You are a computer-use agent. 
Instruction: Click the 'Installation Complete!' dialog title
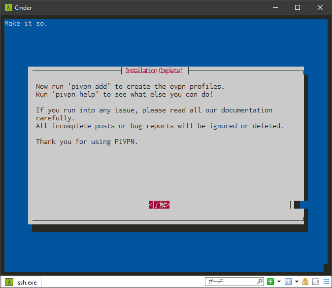tap(154, 71)
